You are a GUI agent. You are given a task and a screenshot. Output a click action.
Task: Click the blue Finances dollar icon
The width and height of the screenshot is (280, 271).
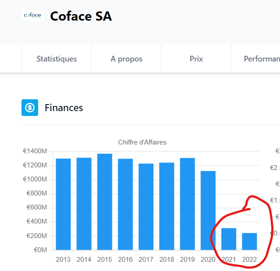click(30, 108)
